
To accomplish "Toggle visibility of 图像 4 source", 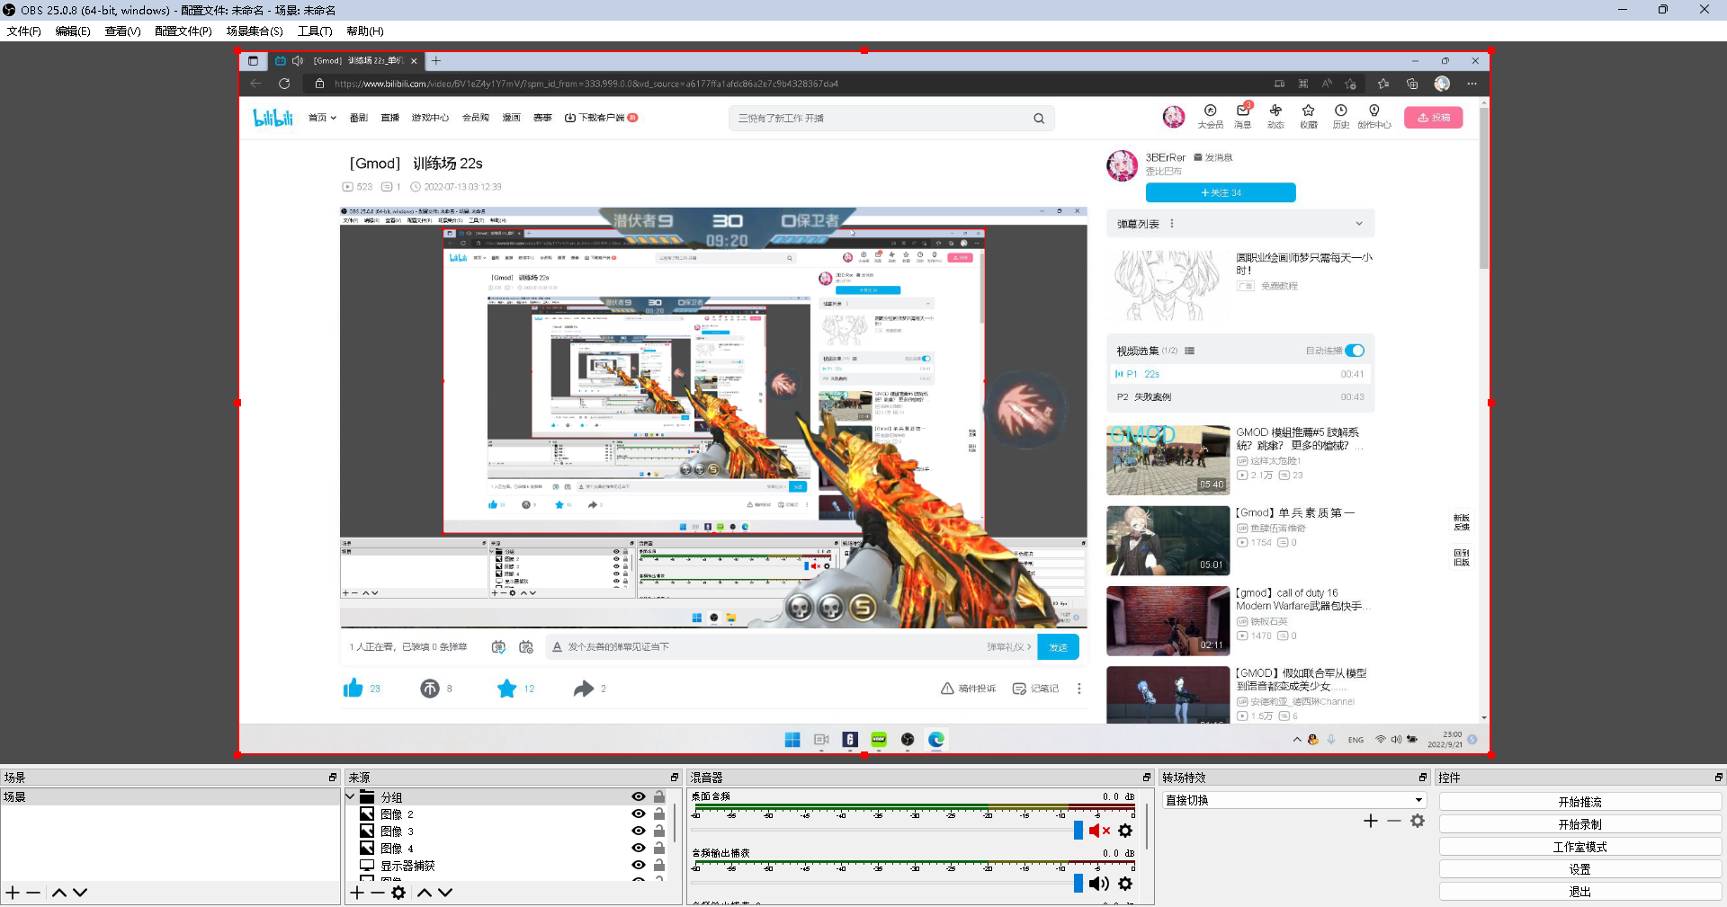I will [639, 849].
